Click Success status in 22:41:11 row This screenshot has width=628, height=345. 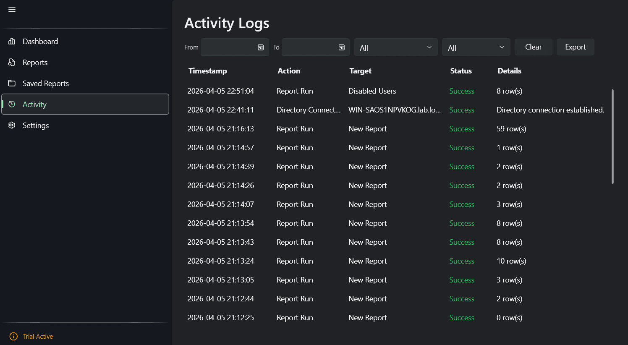[x=462, y=110]
